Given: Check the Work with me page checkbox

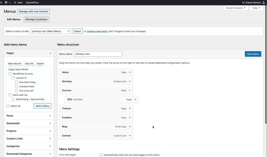Looking at the screenshot, I should pyautogui.click(x=10, y=95).
